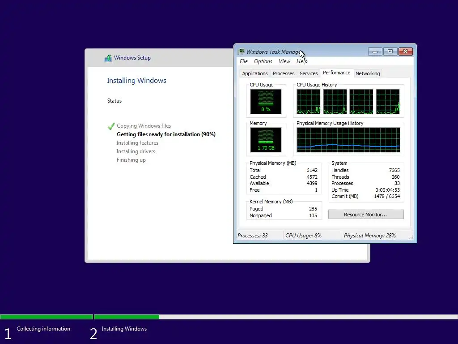Screen dimensions: 458x344
Task: Click the CPU Usage gauge showing 8 %
Action: [266, 102]
